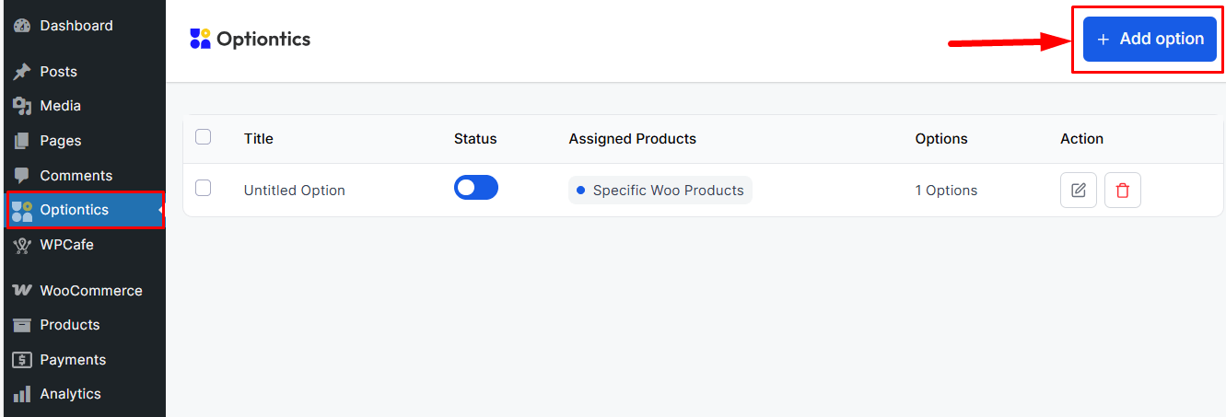
Task: Click the Specific Woo Products badge
Action: click(660, 191)
